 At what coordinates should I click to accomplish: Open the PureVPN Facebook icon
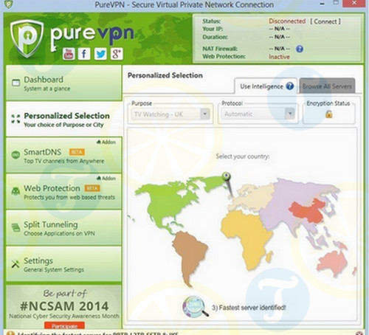point(84,54)
